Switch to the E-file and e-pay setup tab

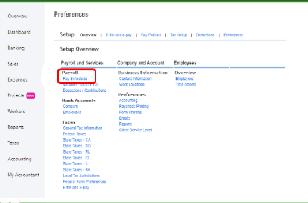click(119, 35)
